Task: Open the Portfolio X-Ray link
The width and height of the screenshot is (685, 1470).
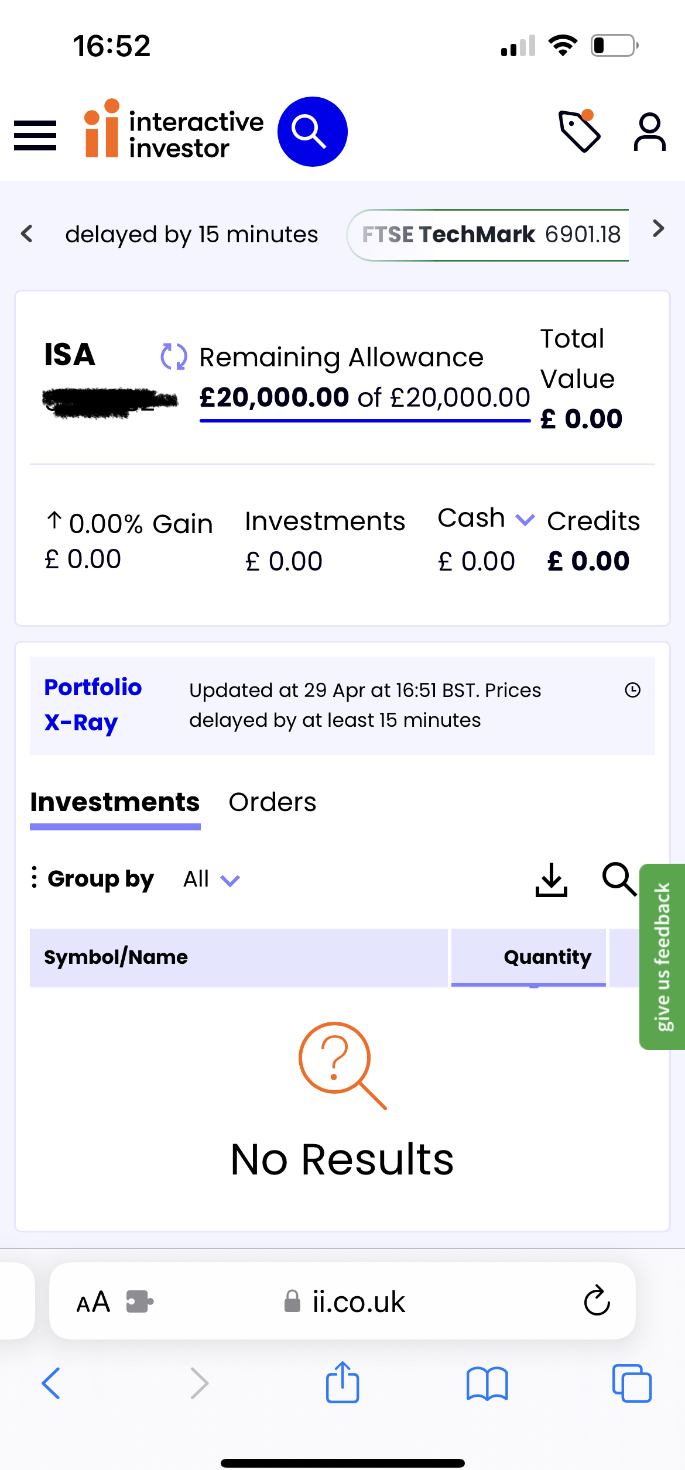Action: (93, 705)
